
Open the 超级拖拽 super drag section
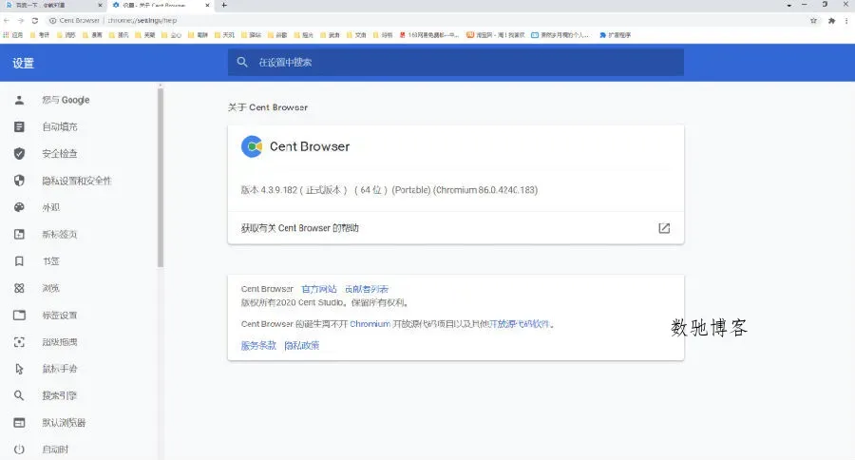[x=60, y=342]
